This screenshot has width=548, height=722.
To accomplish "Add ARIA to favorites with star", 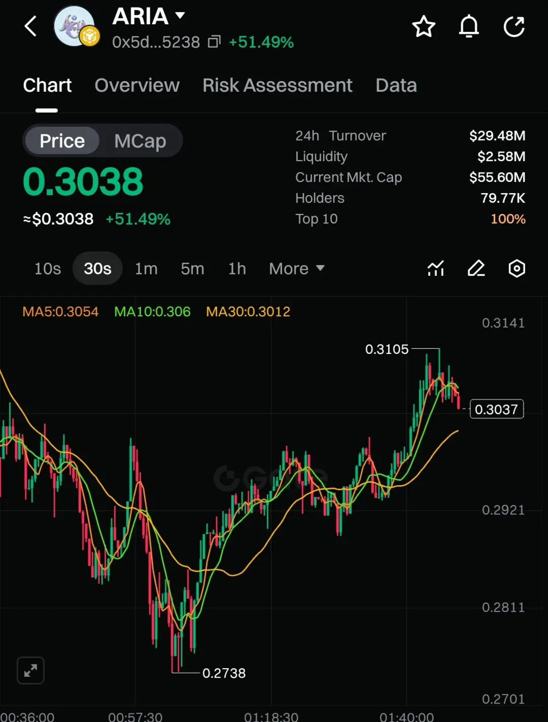I will pos(424,26).
